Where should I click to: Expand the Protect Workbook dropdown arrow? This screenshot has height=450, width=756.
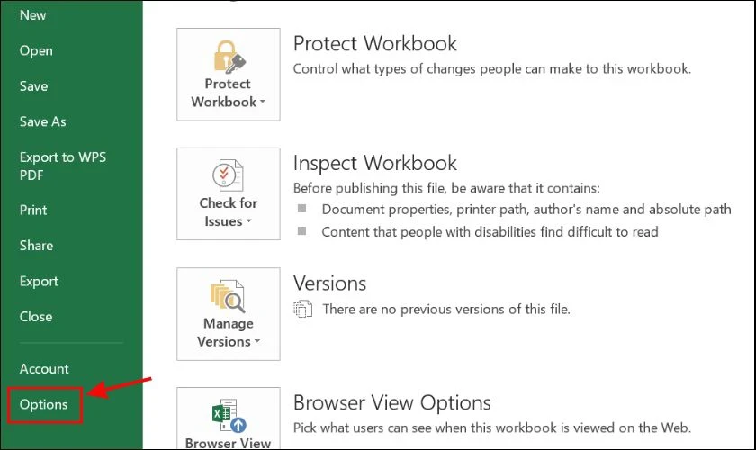[x=263, y=103]
